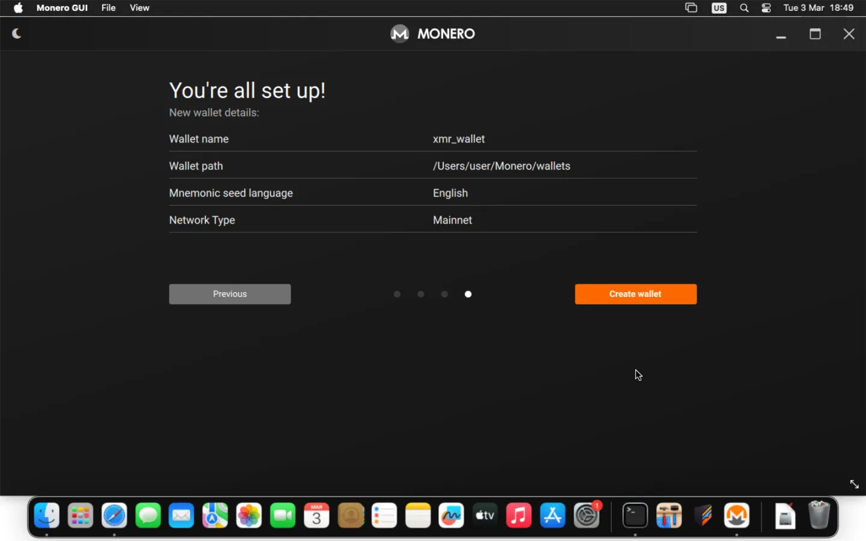Open Control Center in menu bar
This screenshot has width=866, height=541.
pos(766,8)
